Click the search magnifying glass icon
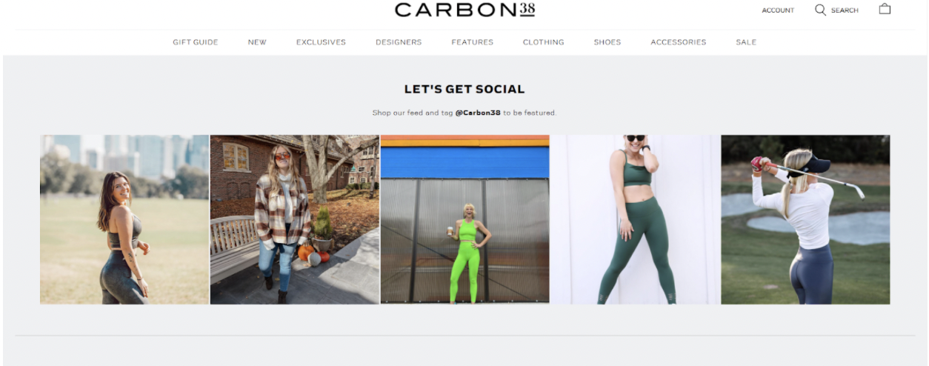The width and height of the screenshot is (929, 366). pos(820,10)
